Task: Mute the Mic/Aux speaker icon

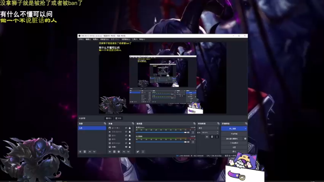Action: point(188,133)
